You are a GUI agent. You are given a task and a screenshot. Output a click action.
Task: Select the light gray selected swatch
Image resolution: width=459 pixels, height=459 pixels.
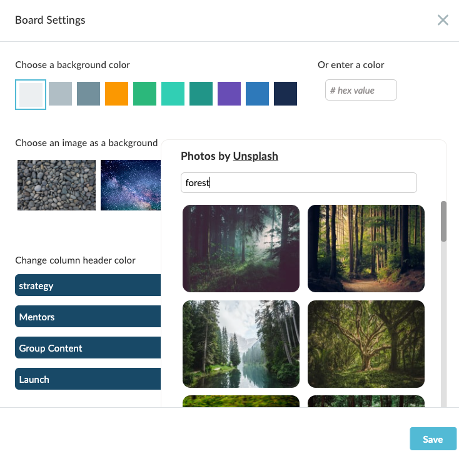(31, 94)
